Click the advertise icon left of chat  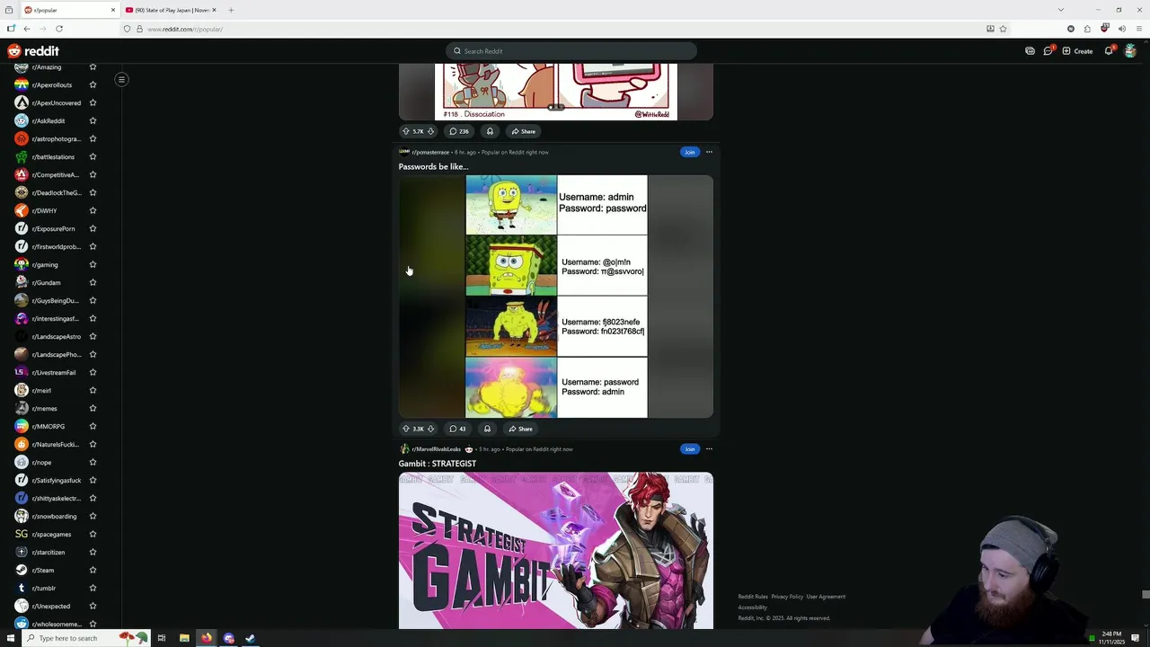(1030, 51)
